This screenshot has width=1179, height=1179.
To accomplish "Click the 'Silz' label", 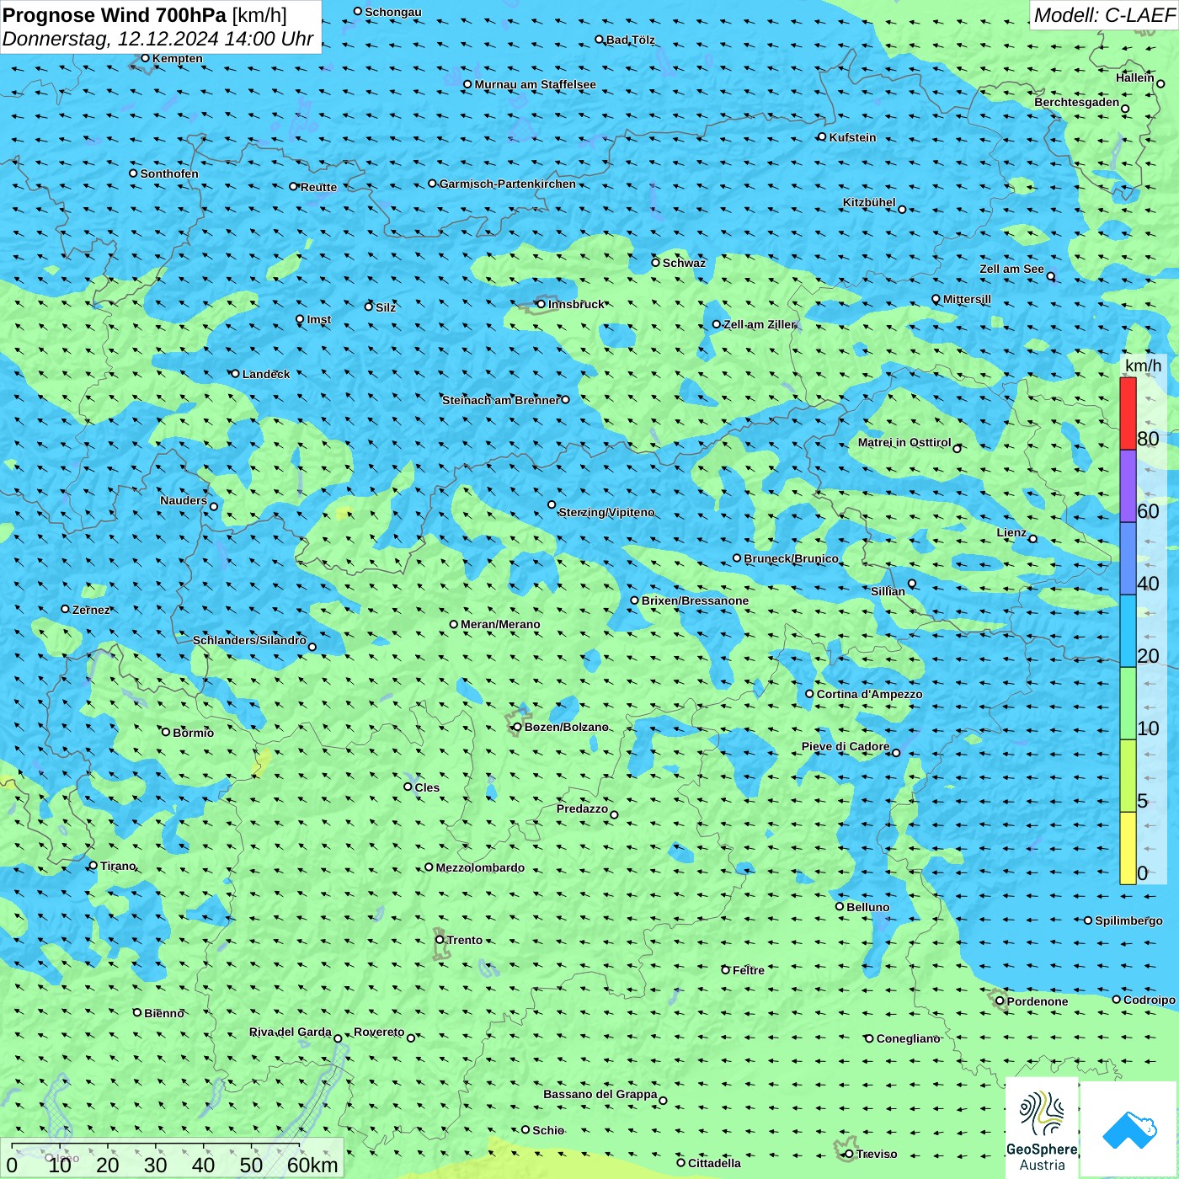I will (x=386, y=307).
